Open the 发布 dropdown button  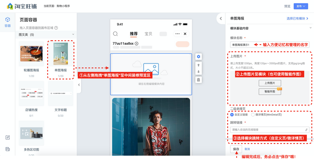point(301,6)
